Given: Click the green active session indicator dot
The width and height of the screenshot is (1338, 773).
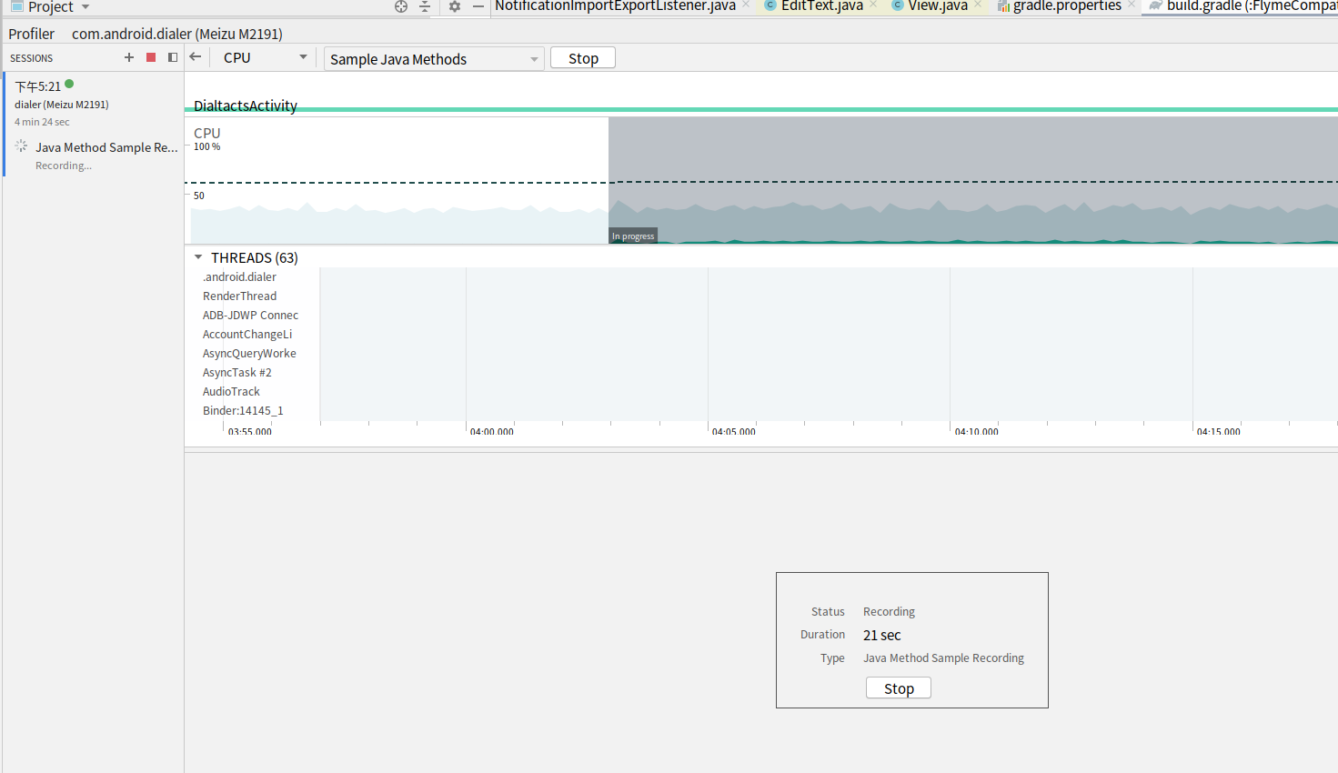Looking at the screenshot, I should coord(69,85).
